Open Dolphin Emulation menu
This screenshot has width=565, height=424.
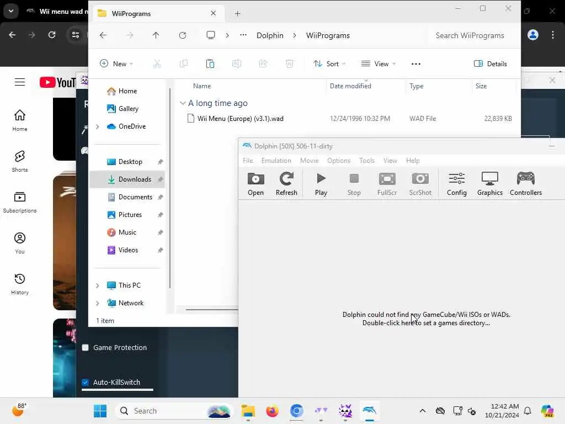(276, 161)
